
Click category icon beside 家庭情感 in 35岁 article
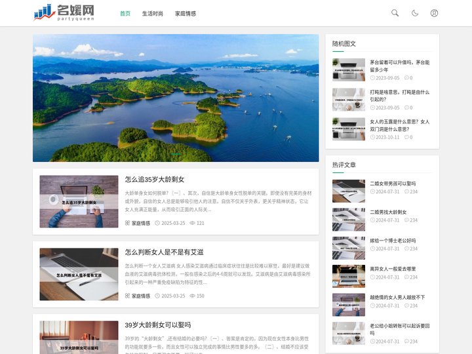click(x=127, y=223)
